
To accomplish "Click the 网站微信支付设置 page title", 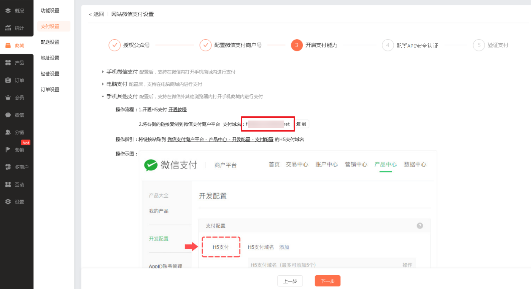I will pos(132,14).
